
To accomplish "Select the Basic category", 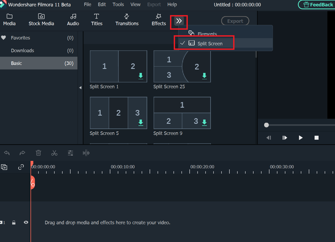I will [39, 63].
